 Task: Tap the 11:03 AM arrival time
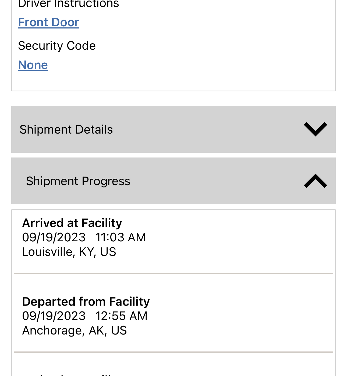tap(121, 237)
